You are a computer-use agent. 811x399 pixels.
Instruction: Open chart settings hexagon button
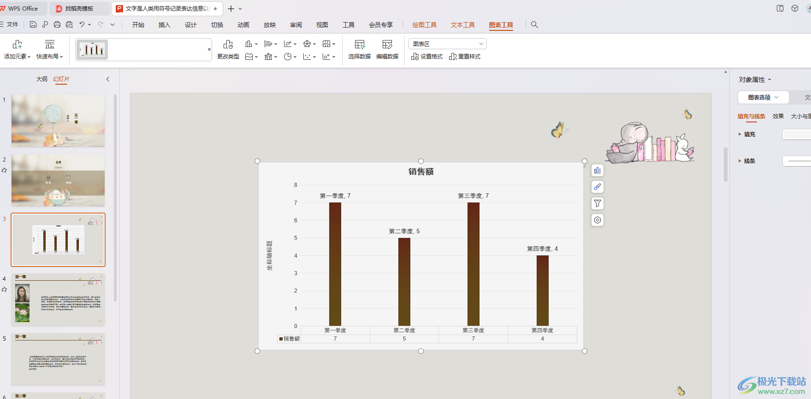[x=598, y=220]
